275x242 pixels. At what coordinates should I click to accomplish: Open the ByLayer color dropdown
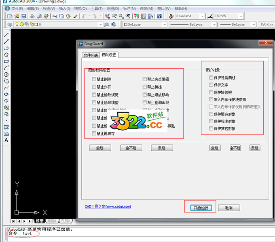click(165, 25)
